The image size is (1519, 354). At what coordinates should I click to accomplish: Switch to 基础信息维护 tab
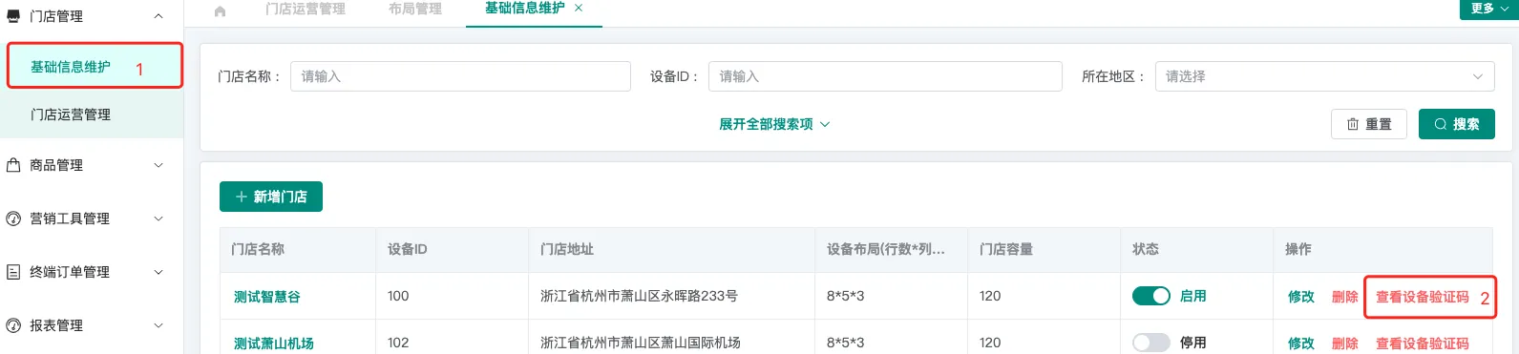click(525, 8)
